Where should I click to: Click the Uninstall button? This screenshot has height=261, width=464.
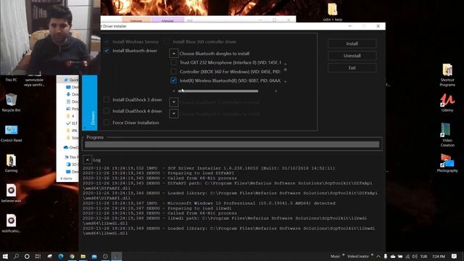click(x=352, y=56)
